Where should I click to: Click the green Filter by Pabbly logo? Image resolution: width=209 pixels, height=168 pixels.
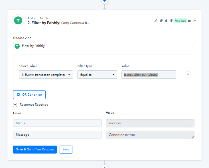click(x=18, y=20)
